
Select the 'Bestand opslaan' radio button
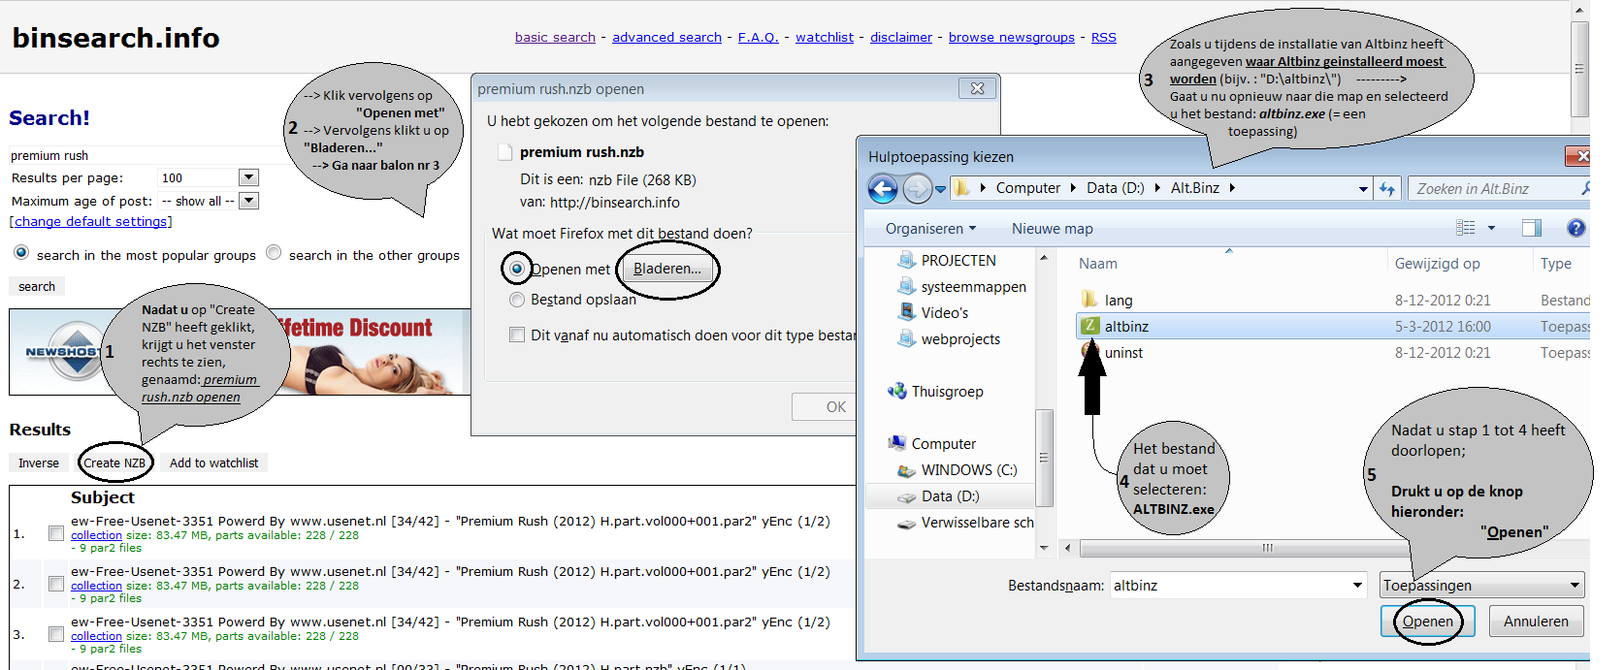[517, 300]
